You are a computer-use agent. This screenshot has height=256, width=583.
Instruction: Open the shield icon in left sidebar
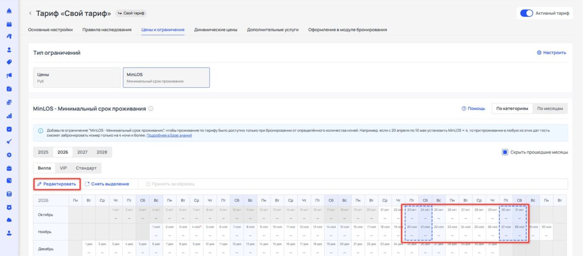tap(9, 207)
